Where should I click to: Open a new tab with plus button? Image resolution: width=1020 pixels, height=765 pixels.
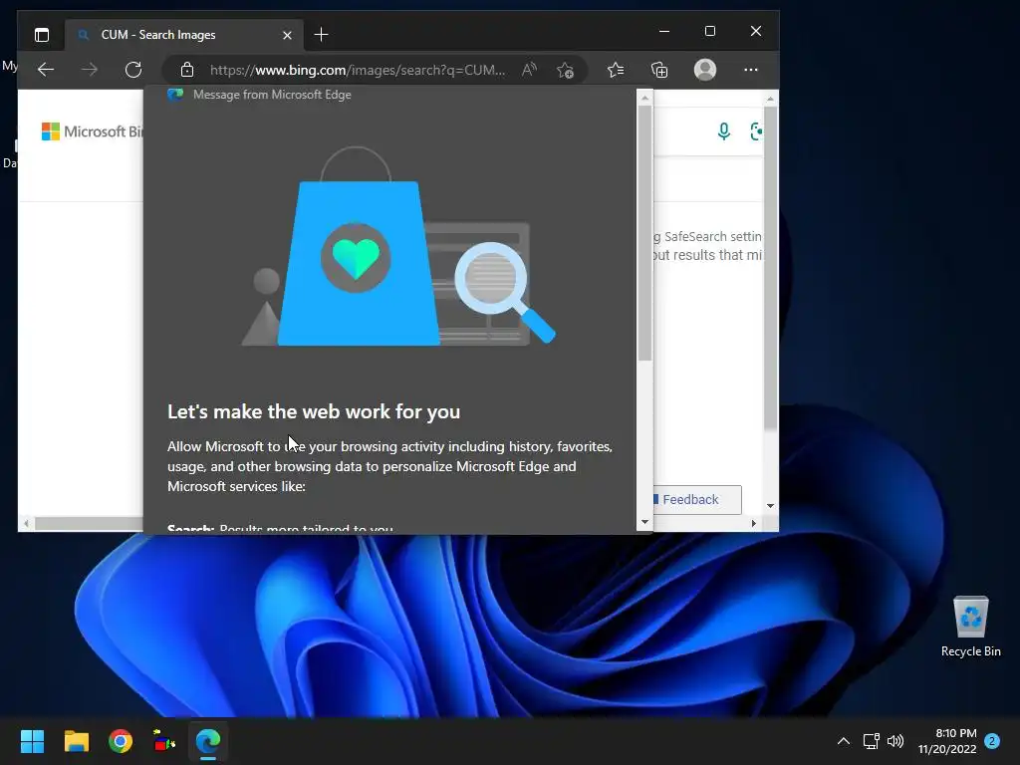pyautogui.click(x=322, y=35)
